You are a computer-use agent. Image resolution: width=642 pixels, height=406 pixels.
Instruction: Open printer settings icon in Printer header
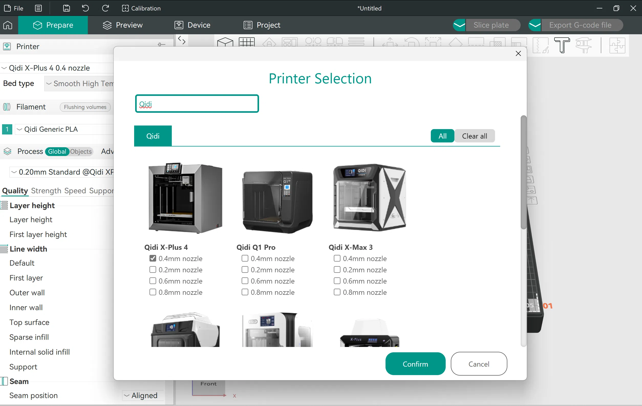[x=161, y=44]
